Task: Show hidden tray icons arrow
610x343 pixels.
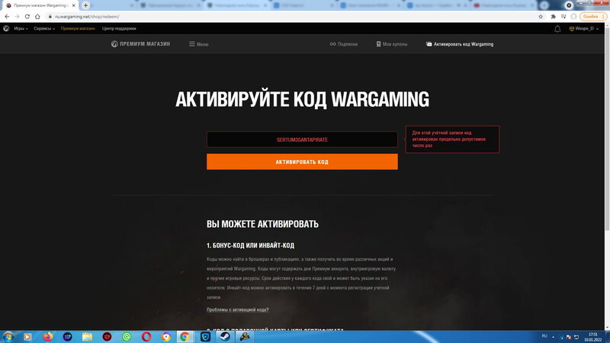Action: pyautogui.click(x=553, y=337)
